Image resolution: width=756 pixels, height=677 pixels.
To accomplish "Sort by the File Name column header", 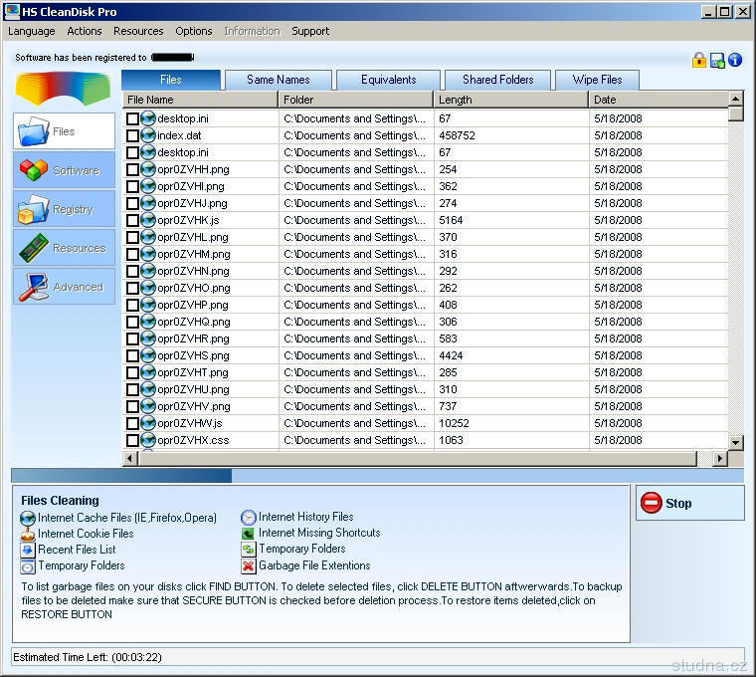I will pyautogui.click(x=200, y=100).
